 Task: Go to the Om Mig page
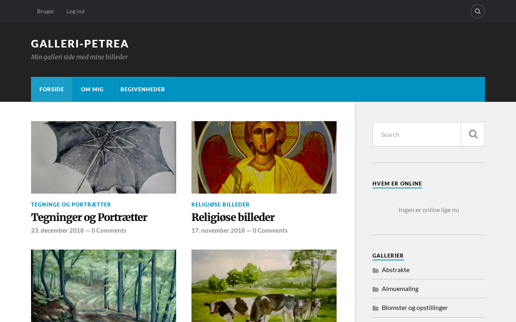coord(92,89)
